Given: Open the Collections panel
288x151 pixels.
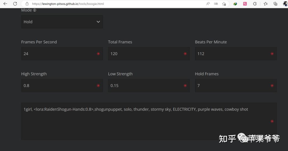Looking at the screenshot, I should click(x=275, y=4).
